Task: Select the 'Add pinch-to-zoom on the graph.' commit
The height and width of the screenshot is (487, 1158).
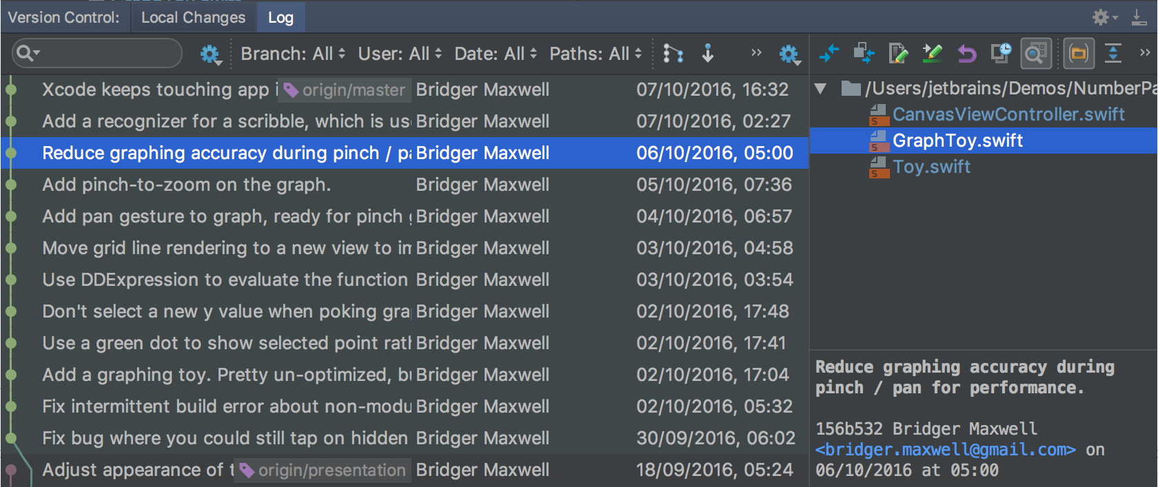Action: pos(186,185)
